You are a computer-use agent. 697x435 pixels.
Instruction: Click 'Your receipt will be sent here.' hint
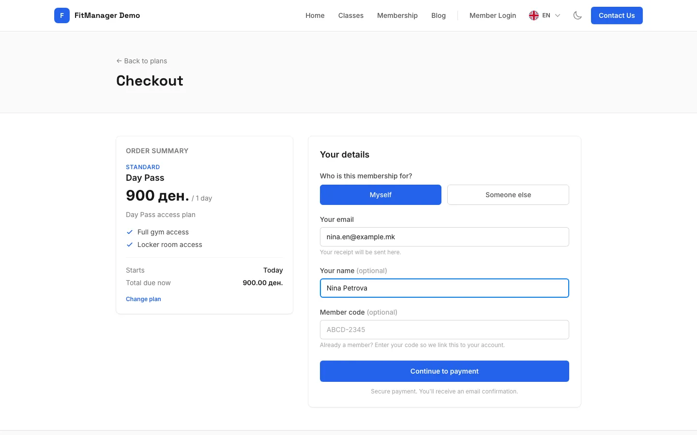361,252
